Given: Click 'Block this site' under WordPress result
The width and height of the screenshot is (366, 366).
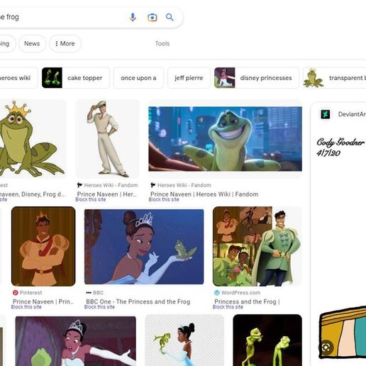Looking at the screenshot, I should pos(228,307).
